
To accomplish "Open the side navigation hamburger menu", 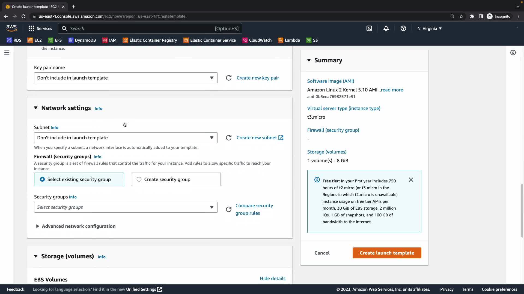I will click(x=7, y=53).
